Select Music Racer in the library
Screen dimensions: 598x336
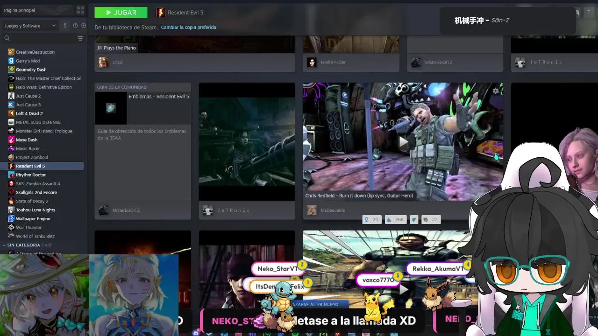[x=28, y=148]
